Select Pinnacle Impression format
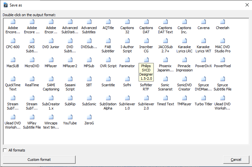The width and height of the screenshot is (252, 167). (x=184, y=65)
